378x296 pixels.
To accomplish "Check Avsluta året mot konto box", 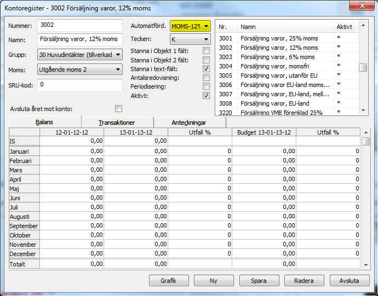I will tap(118, 108).
